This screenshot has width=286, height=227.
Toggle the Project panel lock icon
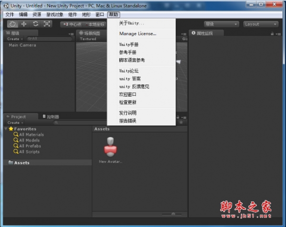[x=178, y=117]
